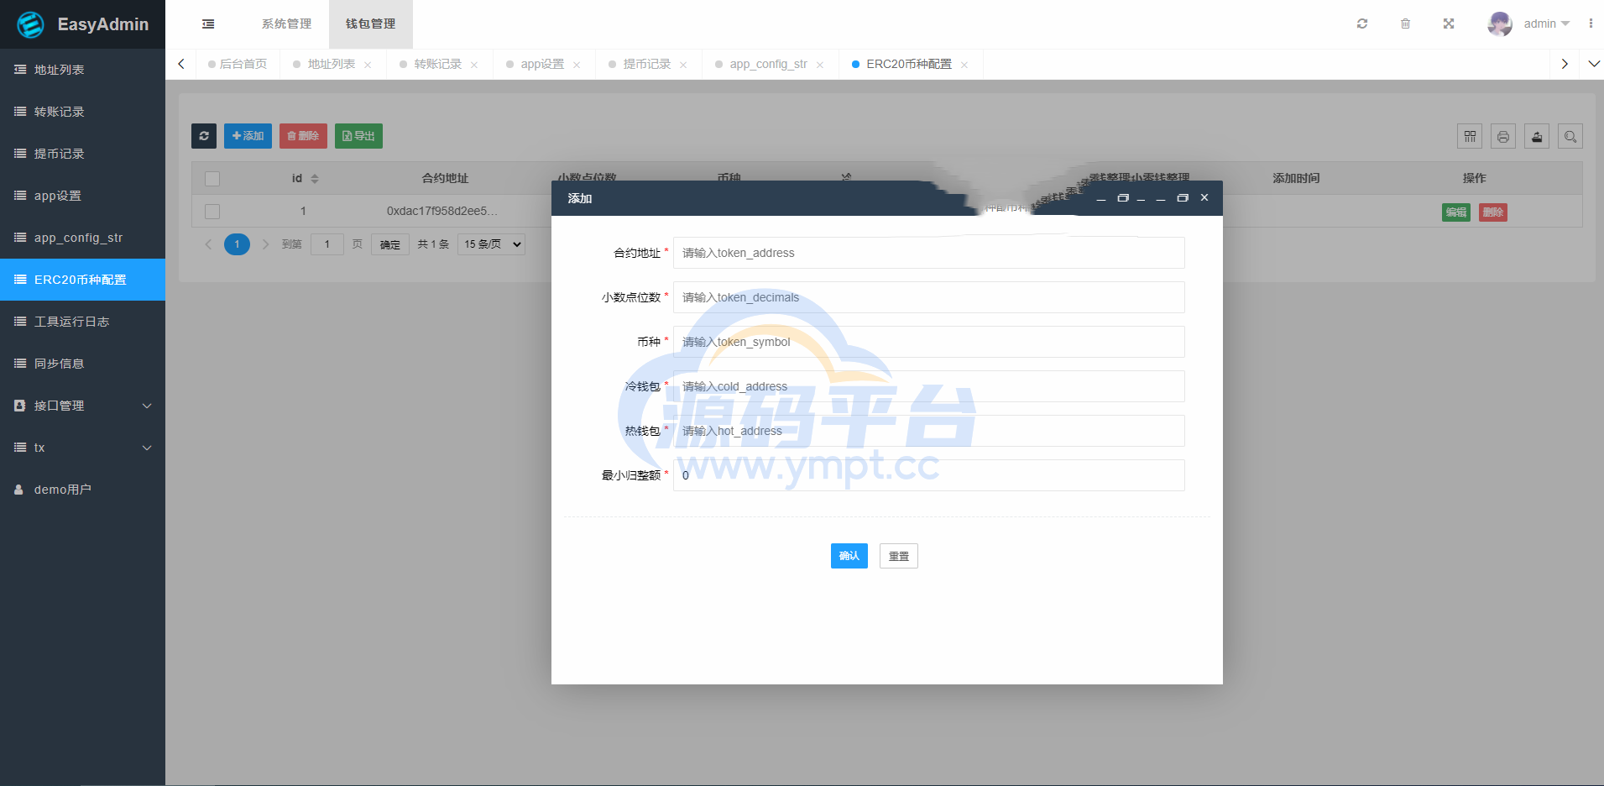1604x786 pixels.
Task: Click the trash clear-cache icon in header
Action: 1405,24
